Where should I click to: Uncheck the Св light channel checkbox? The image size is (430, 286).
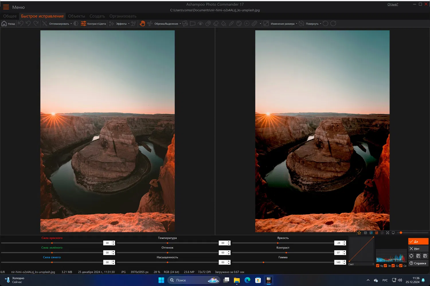point(401,266)
